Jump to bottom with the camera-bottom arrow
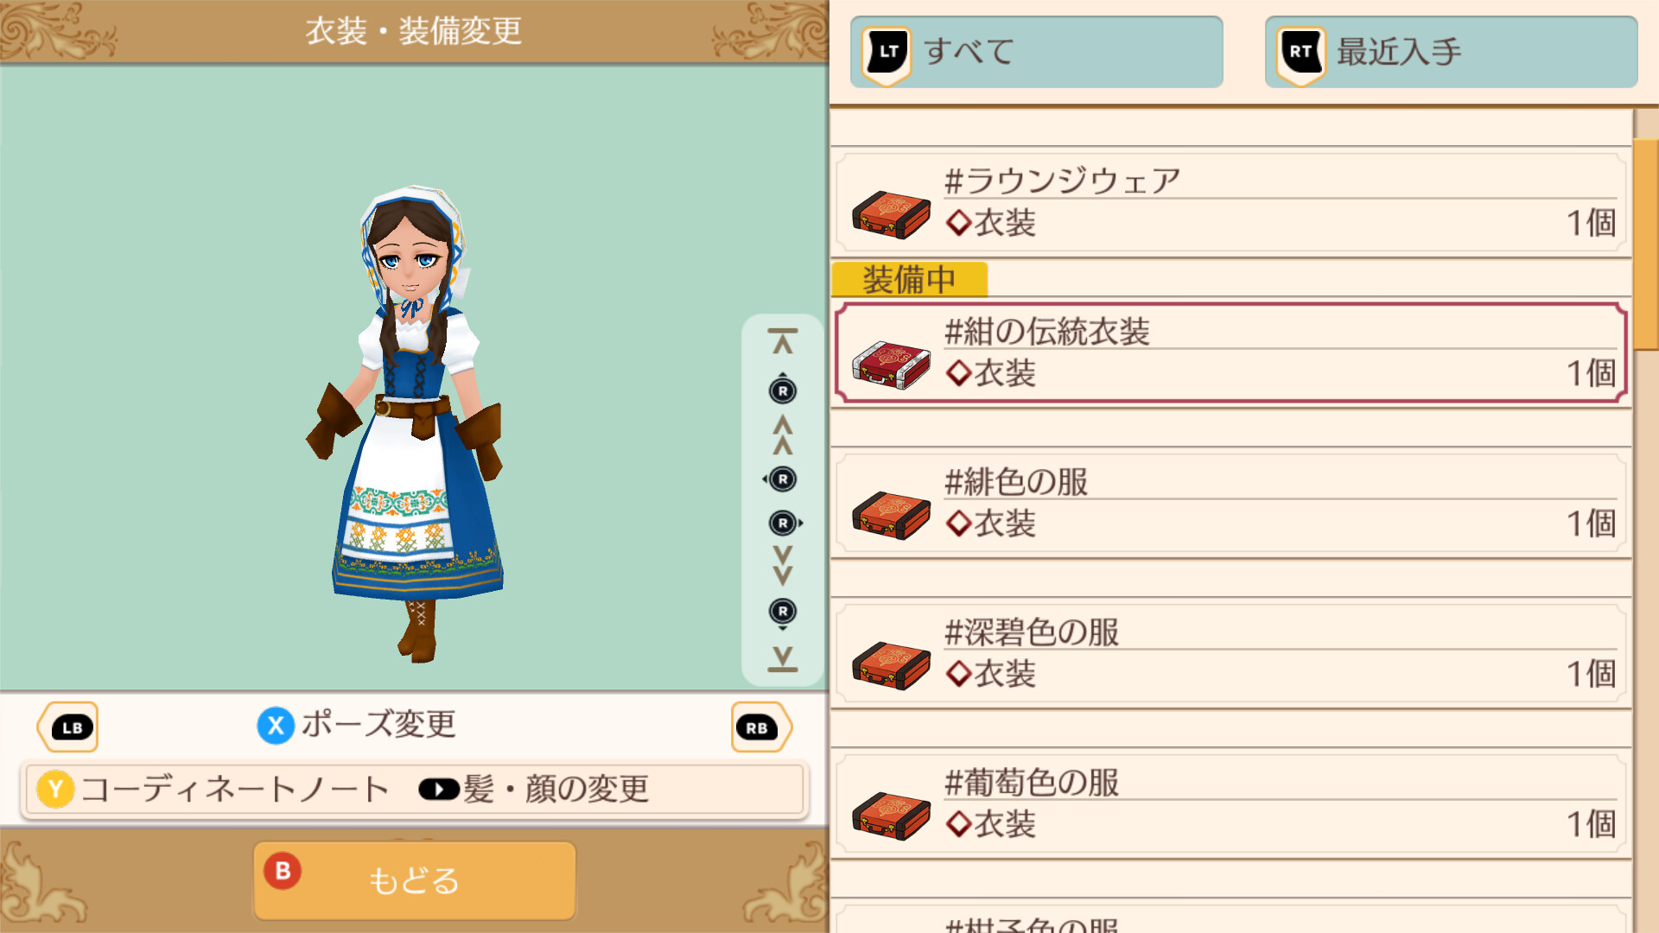The image size is (1659, 933). tap(783, 659)
